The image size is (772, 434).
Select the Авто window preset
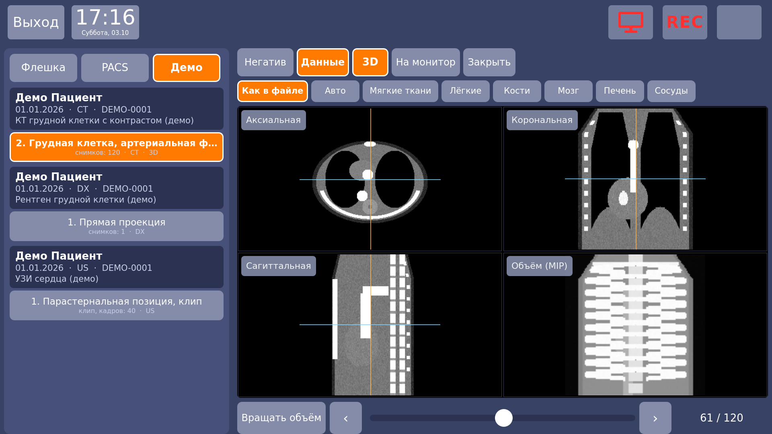(335, 91)
